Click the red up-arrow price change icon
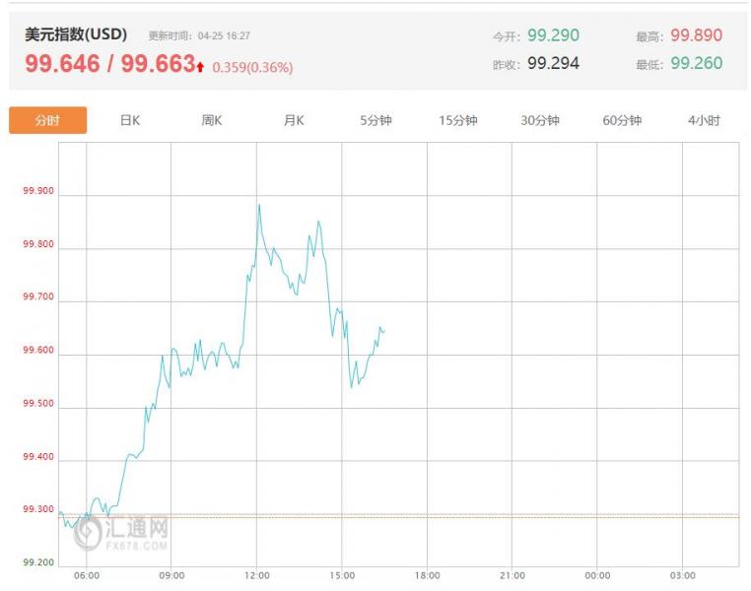This screenshot has height=591, width=751. [200, 67]
